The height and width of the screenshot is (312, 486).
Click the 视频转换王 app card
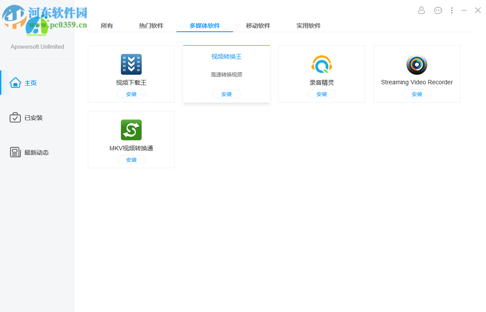pos(226,74)
